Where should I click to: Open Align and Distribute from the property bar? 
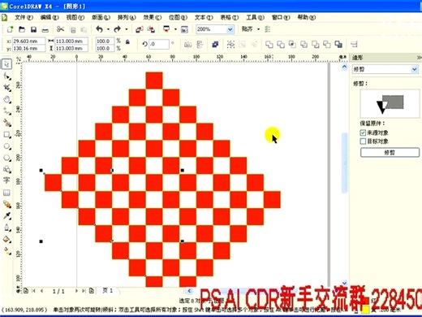(354, 44)
